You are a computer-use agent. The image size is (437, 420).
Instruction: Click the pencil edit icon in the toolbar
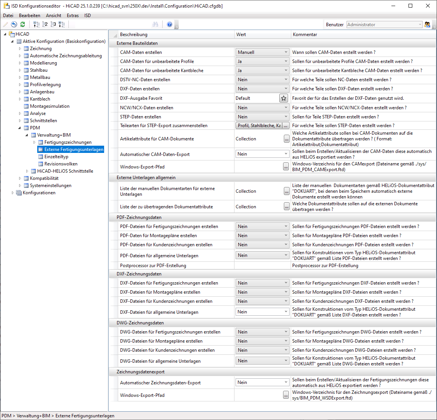(5, 25)
